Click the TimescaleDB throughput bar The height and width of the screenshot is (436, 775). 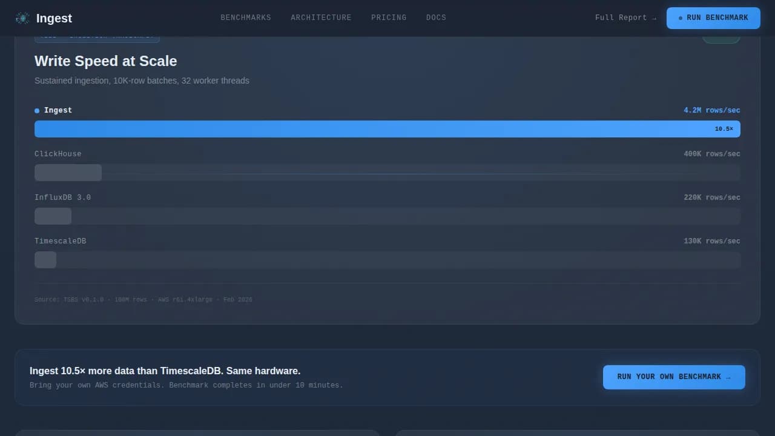pyautogui.click(x=45, y=260)
